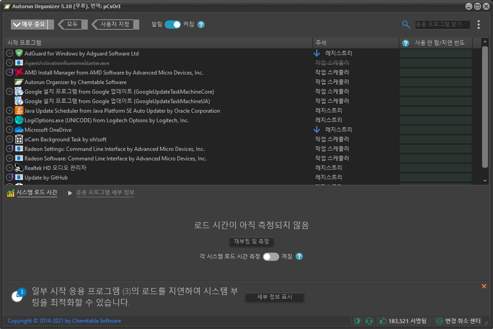Click the GoogleUpdateTaskMachineUA entry icon
Image resolution: width=493 pixels, height=329 pixels.
(19, 101)
